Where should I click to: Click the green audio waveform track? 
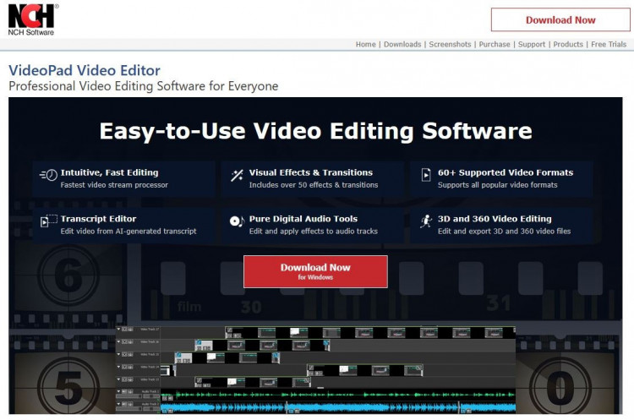[338, 394]
